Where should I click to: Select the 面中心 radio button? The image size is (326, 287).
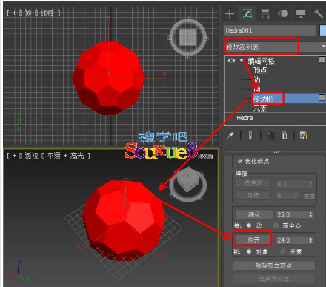click(x=276, y=225)
